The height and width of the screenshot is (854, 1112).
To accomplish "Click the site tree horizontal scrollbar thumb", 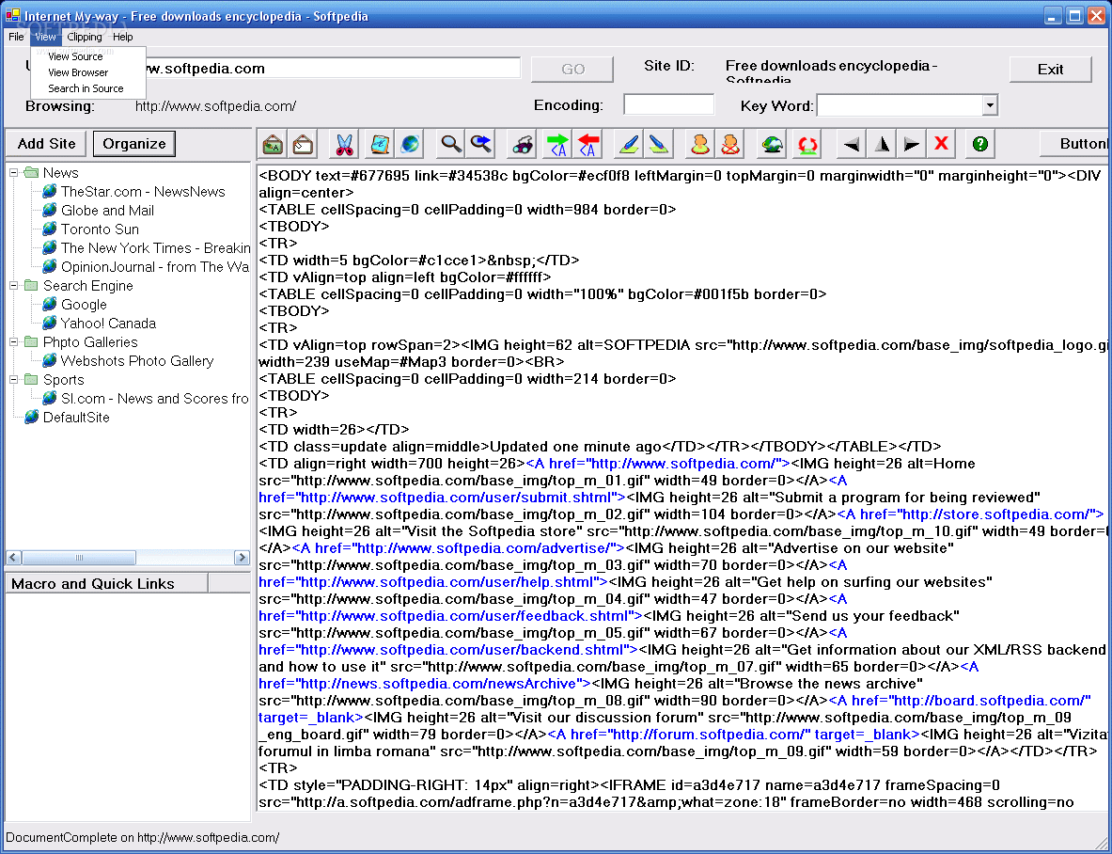I will tap(78, 558).
